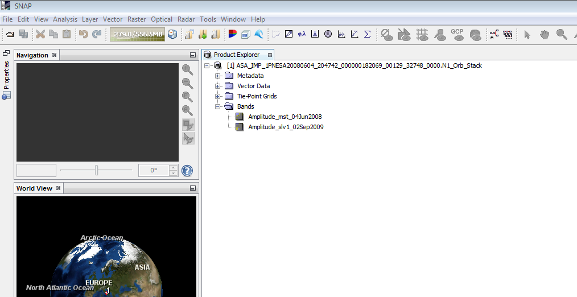Collapse the Bands folder

(x=218, y=106)
